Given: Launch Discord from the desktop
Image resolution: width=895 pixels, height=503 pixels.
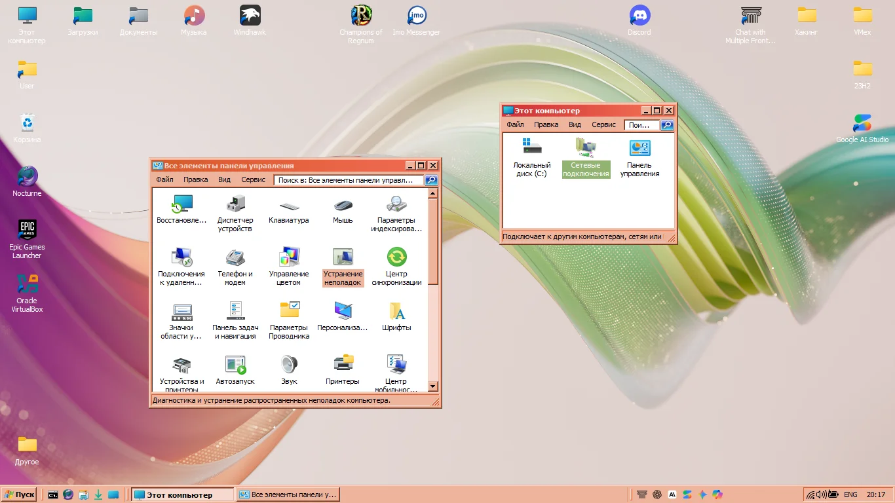Looking at the screenshot, I should [x=639, y=20].
